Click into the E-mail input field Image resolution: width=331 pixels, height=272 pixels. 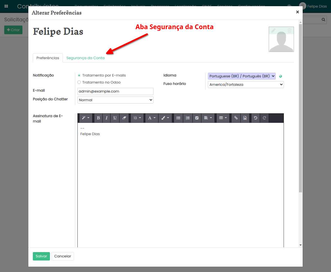coord(115,91)
